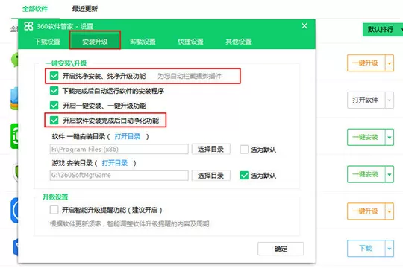This screenshot has width=403, height=268.
Task: Switch to the 下载设置 tab
Action: [48, 42]
